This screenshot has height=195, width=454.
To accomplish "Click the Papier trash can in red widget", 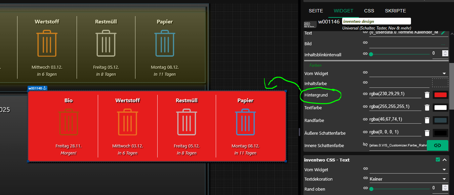I will click(245, 122).
